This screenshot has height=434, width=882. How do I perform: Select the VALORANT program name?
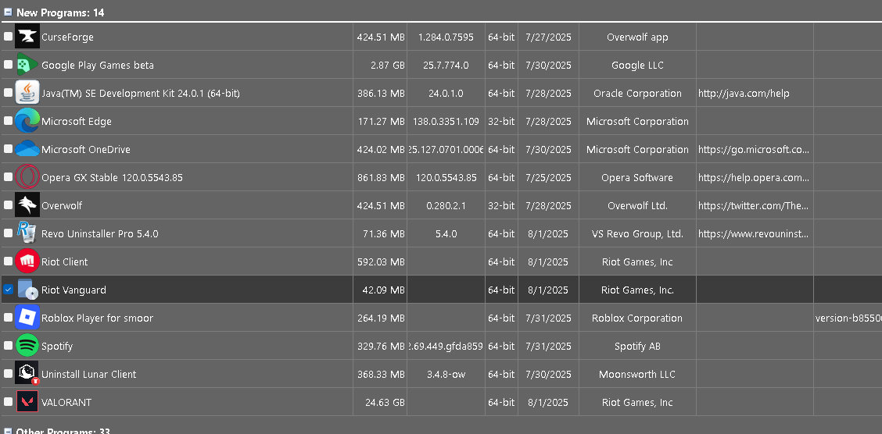66,402
